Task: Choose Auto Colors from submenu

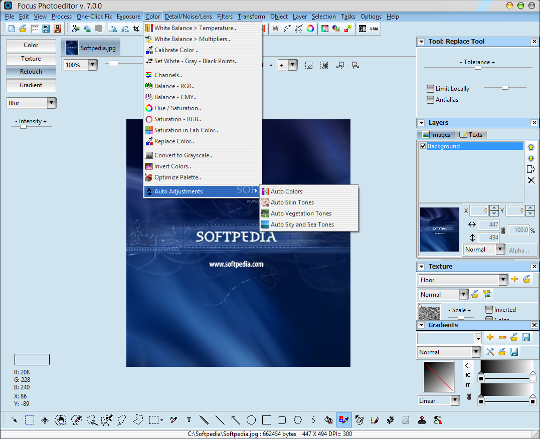Action: click(309, 191)
